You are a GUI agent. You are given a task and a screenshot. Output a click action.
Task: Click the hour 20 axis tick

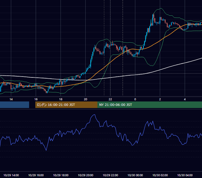(86, 99)
